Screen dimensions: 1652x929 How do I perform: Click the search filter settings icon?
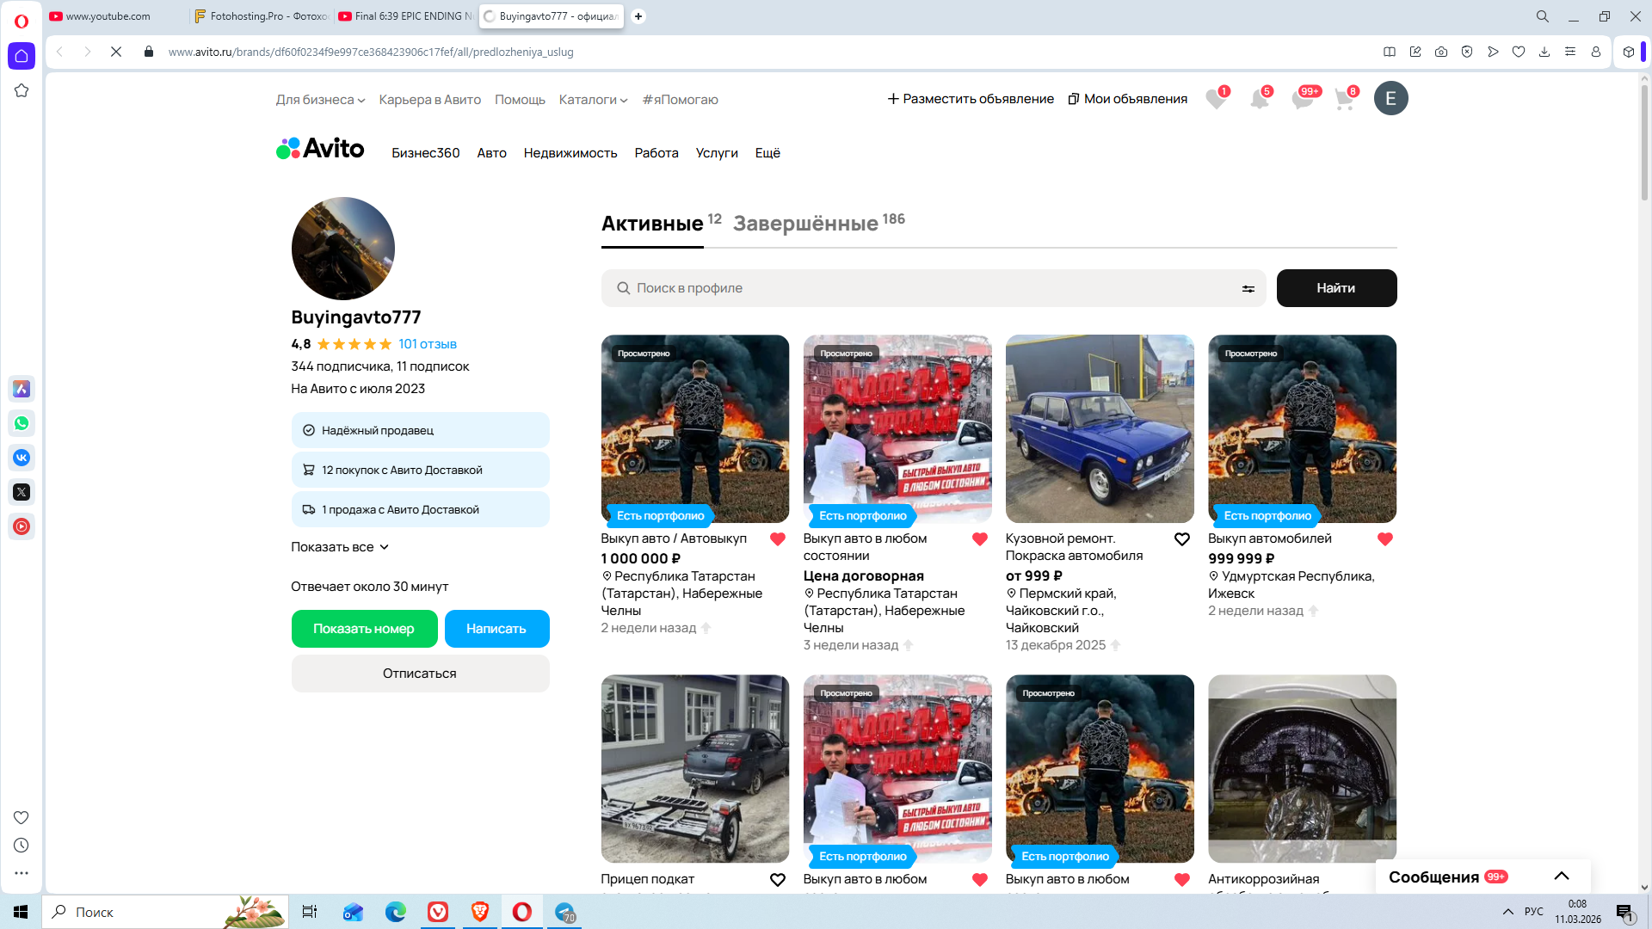pyautogui.click(x=1248, y=289)
